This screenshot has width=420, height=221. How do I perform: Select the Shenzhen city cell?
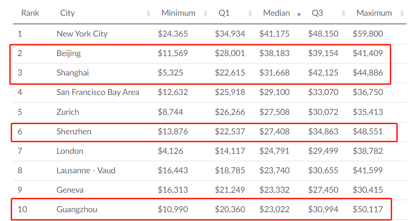[x=74, y=132]
